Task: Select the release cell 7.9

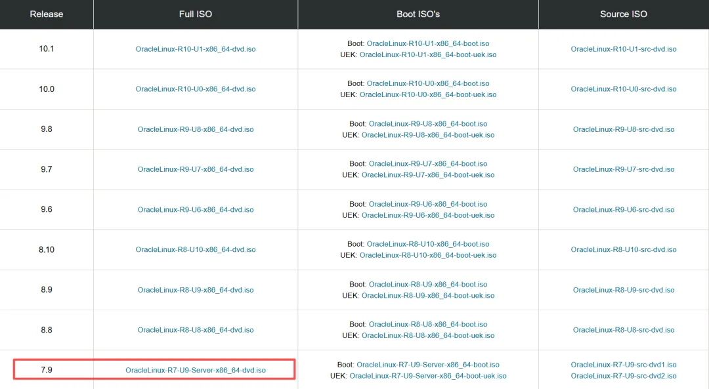Action: pos(47,369)
